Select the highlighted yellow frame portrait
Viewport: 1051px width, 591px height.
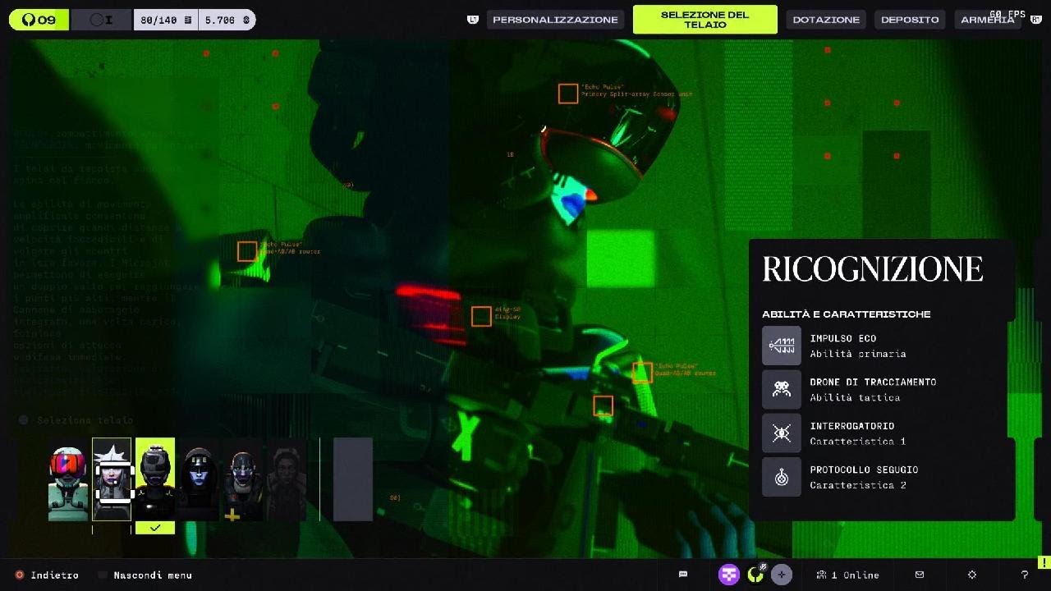click(x=155, y=479)
